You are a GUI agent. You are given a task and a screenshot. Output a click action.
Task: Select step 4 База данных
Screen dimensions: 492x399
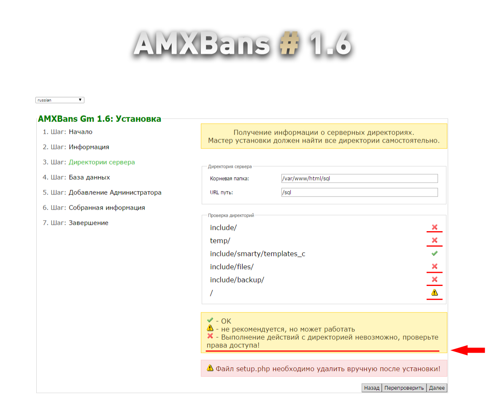click(89, 177)
